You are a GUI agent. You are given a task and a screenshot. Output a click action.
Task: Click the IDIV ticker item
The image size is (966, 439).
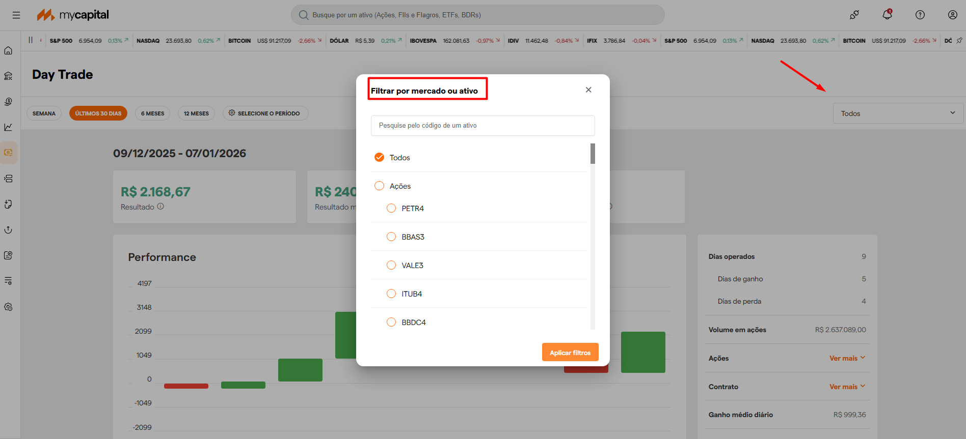pyautogui.click(x=544, y=41)
